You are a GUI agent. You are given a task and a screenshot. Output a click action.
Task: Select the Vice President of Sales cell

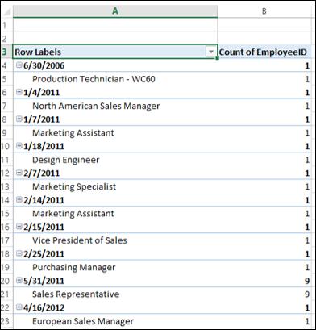click(115, 240)
